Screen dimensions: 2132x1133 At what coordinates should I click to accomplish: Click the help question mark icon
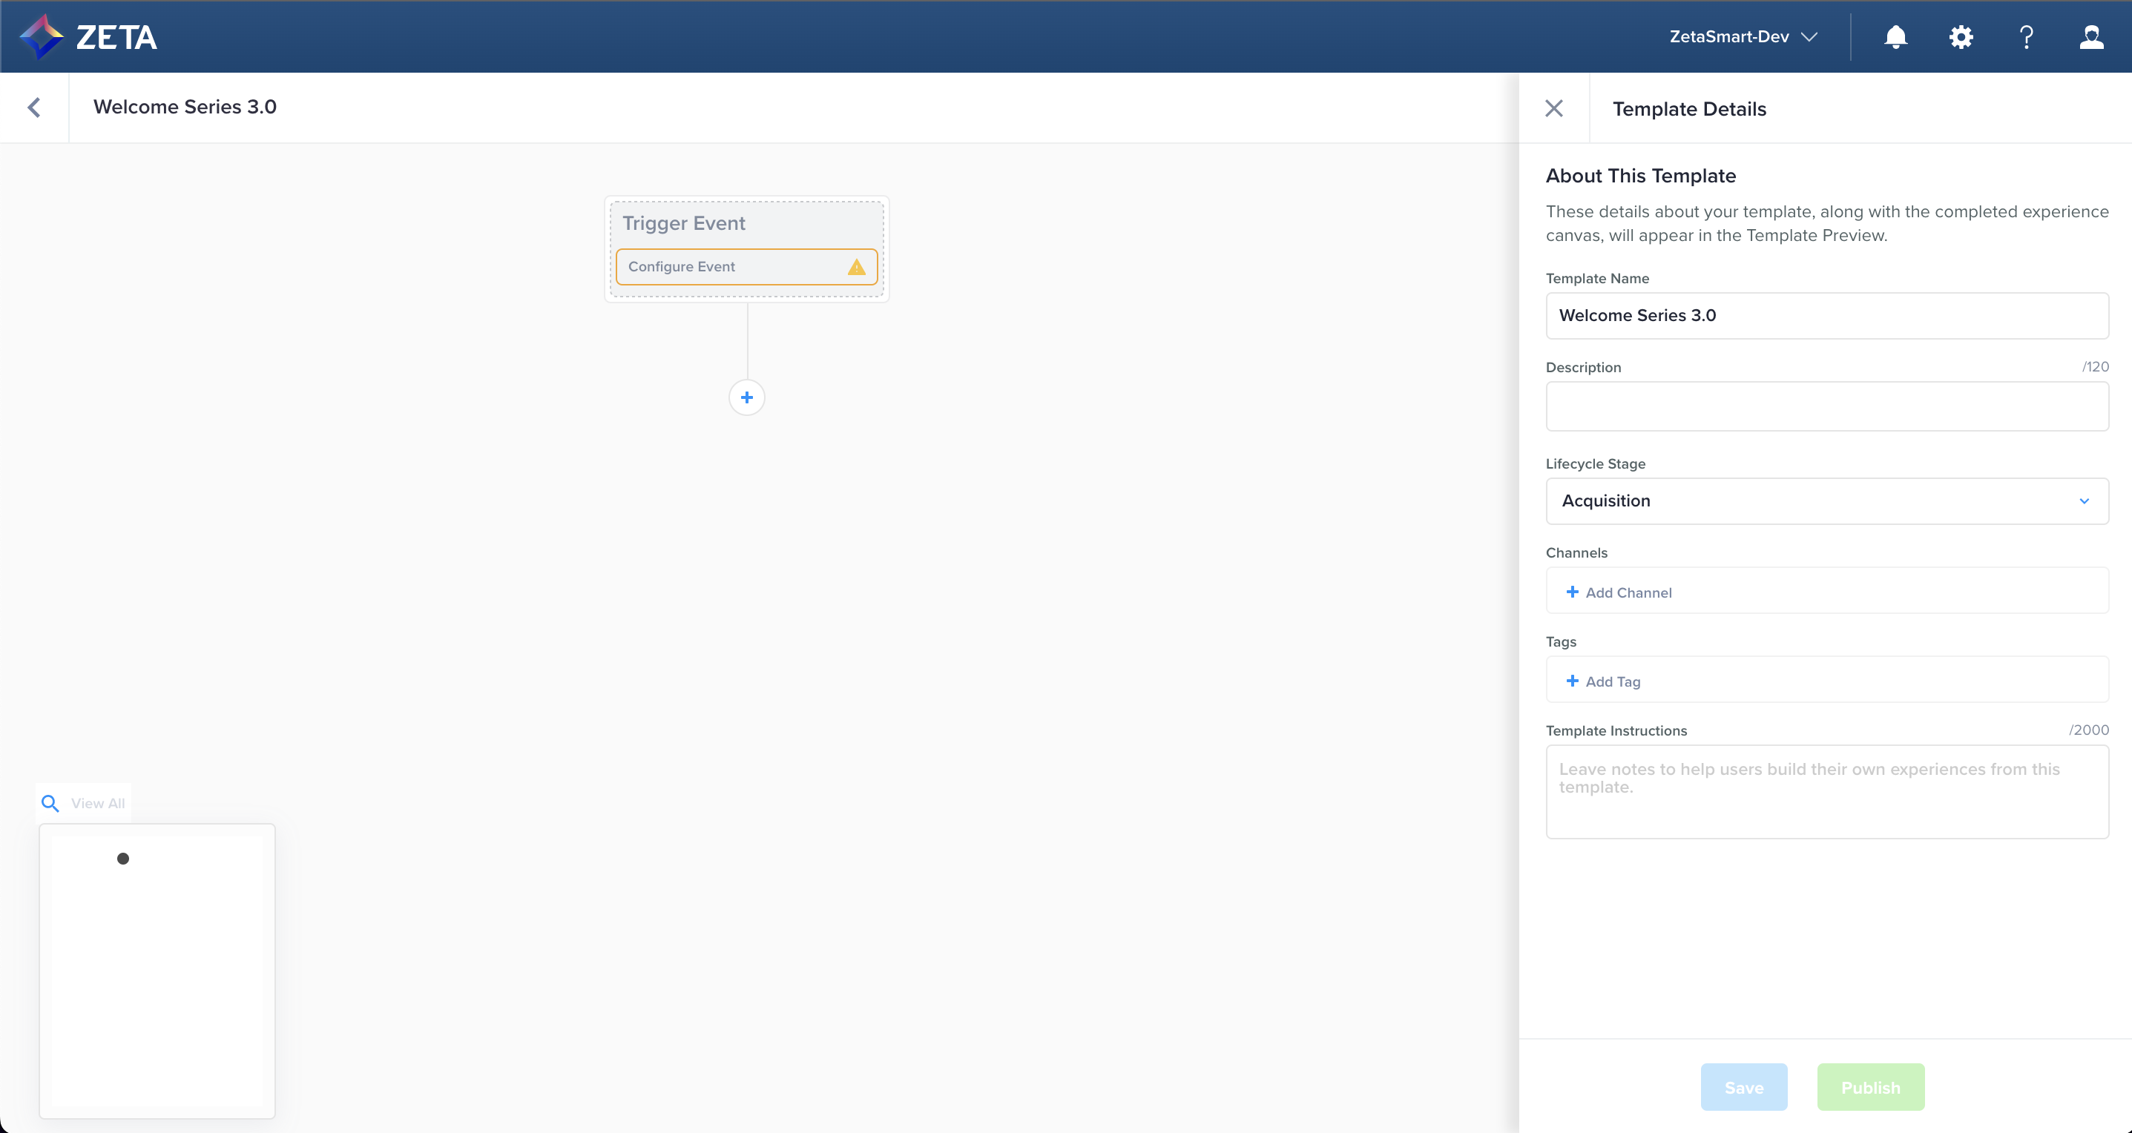(2026, 37)
